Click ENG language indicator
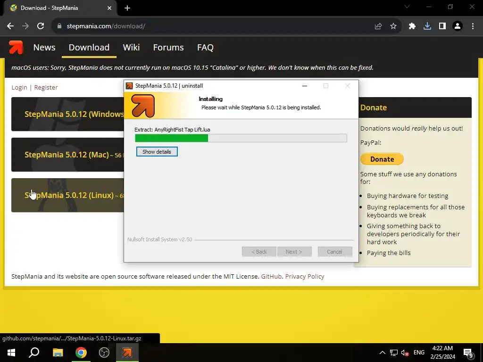 [x=419, y=353]
